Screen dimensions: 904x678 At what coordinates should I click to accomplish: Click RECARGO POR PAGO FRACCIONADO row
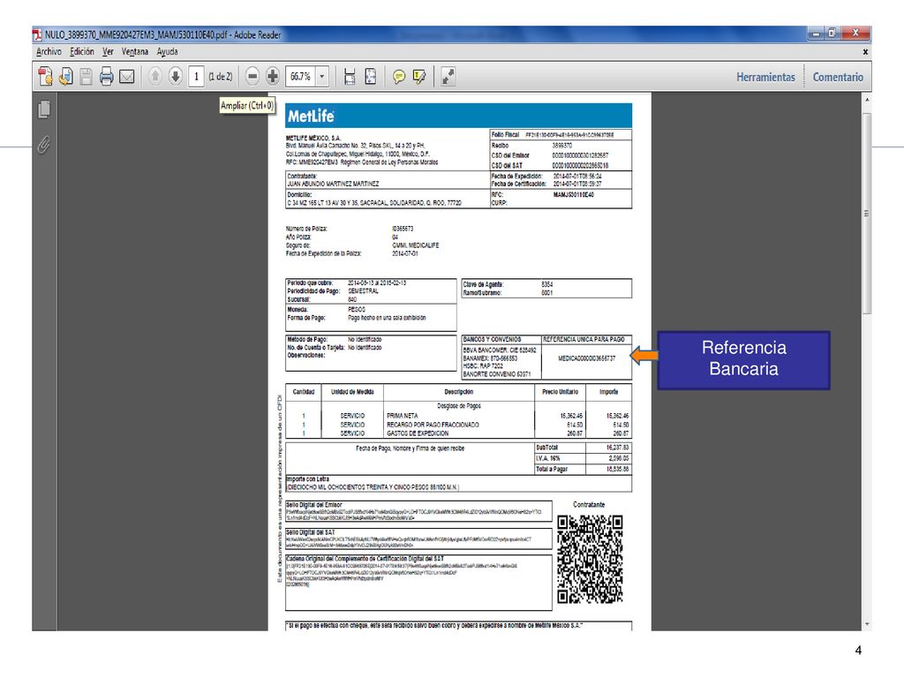[433, 425]
